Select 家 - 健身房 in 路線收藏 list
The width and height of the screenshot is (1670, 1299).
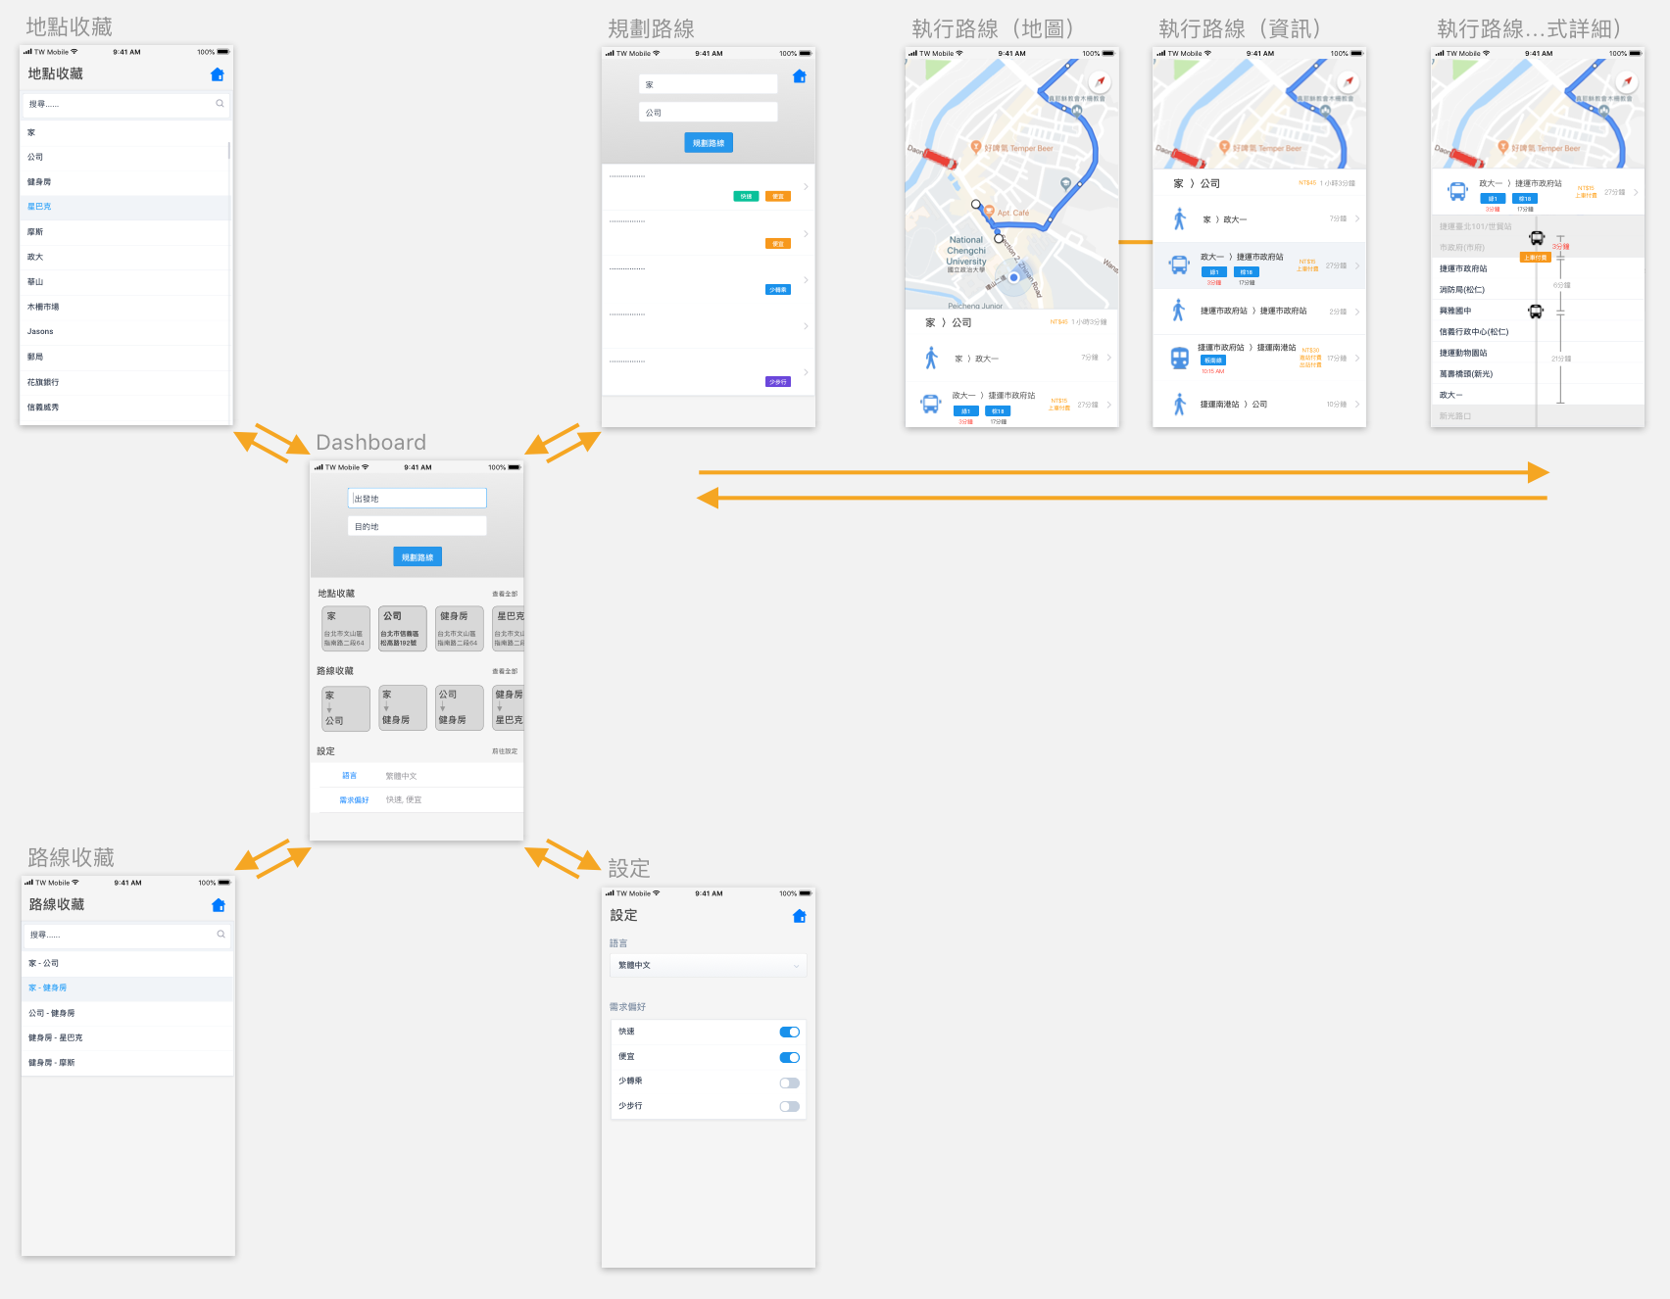pos(127,988)
